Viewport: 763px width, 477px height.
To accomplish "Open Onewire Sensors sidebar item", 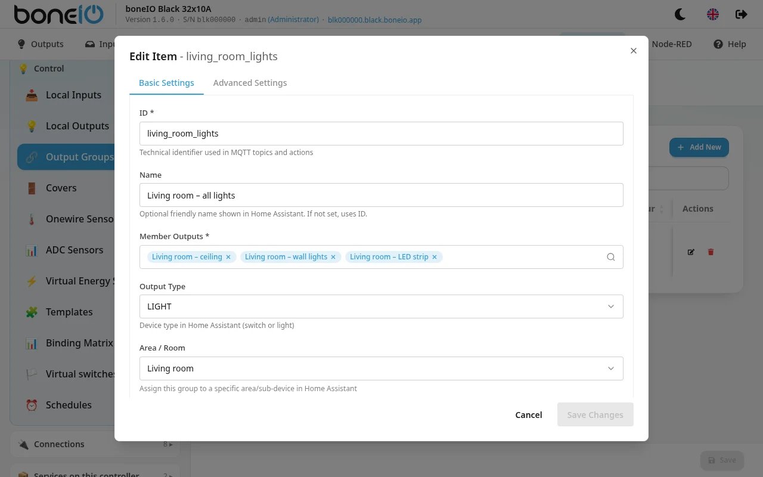I will tap(66, 219).
